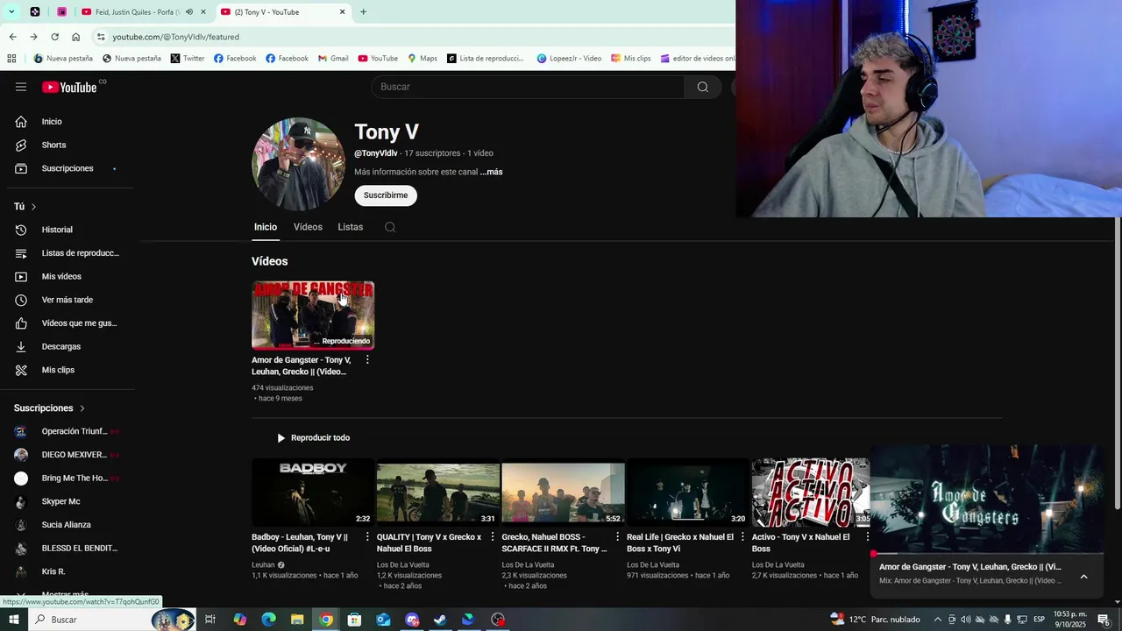Open File Explorer from the taskbar

point(297,620)
